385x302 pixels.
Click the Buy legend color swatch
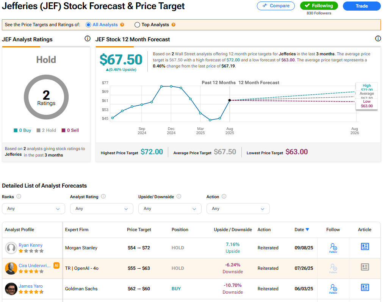tap(16, 130)
